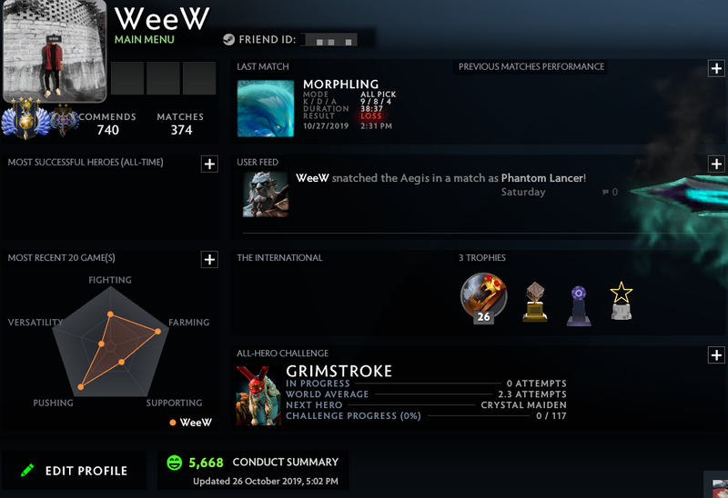Click the rank medal badge under avatar
This screenshot has width=728, height=498.
click(25, 119)
